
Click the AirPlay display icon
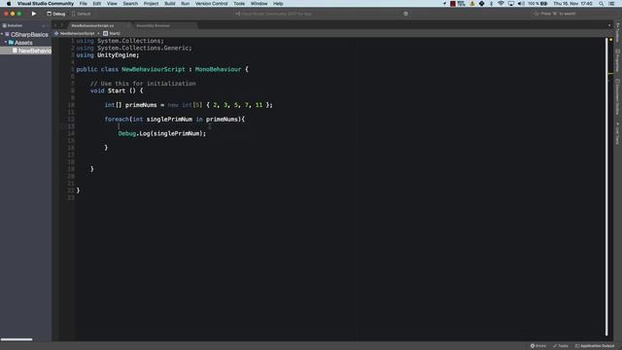[511, 4]
